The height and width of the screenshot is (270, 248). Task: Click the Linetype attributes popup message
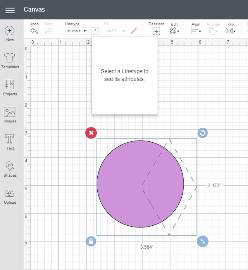[x=125, y=75]
